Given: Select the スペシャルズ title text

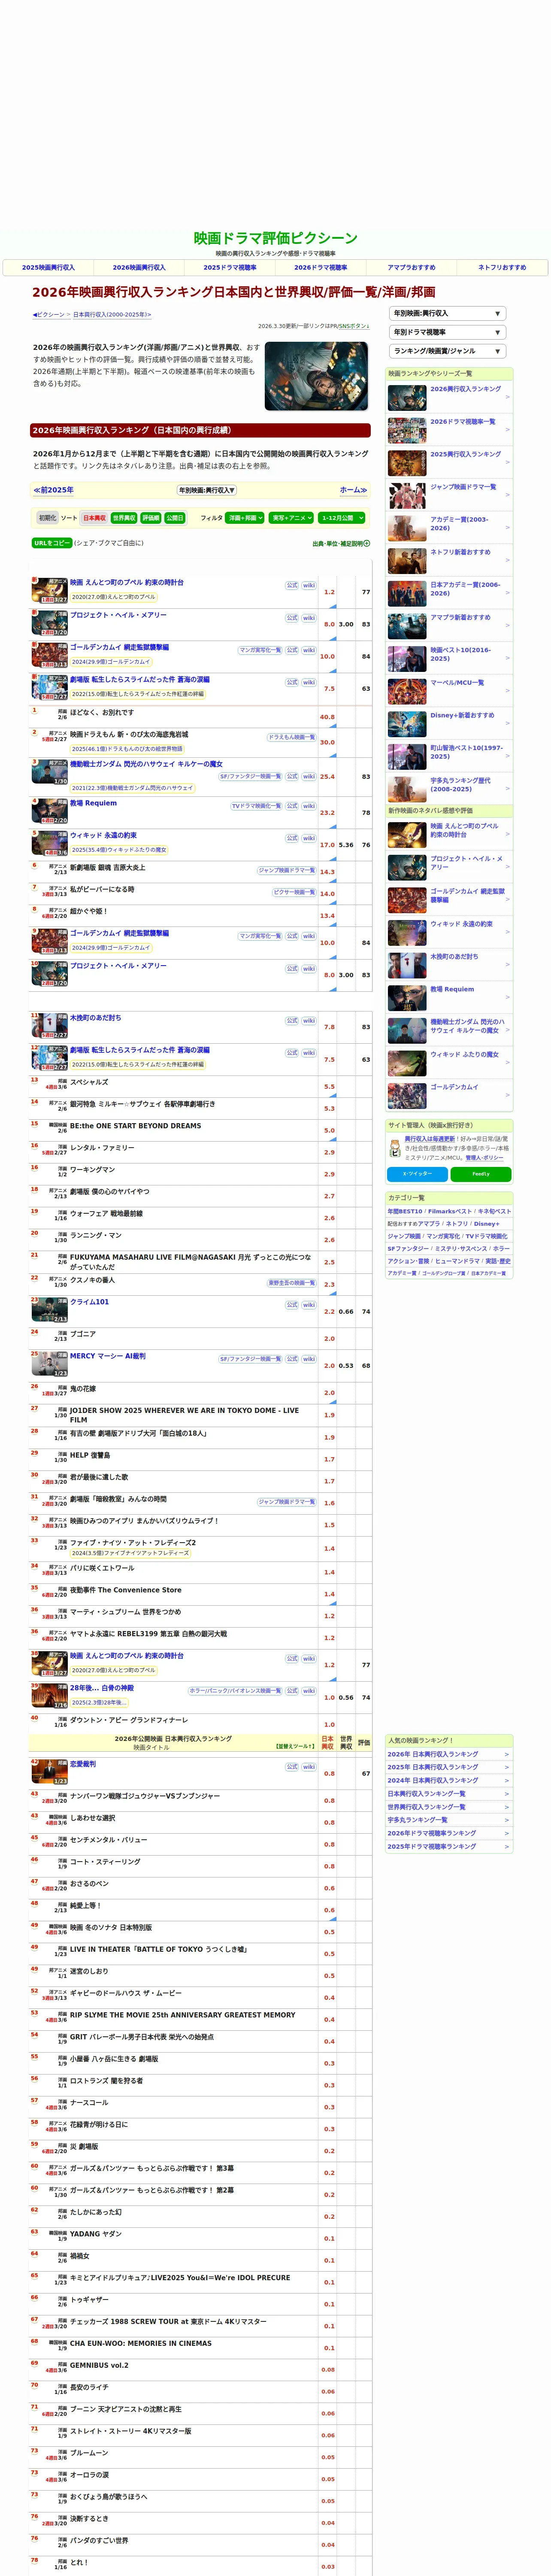Looking at the screenshot, I should tap(89, 1082).
